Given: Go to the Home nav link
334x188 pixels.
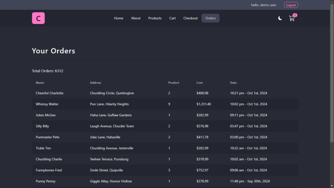Looking at the screenshot, I should click(x=119, y=18).
